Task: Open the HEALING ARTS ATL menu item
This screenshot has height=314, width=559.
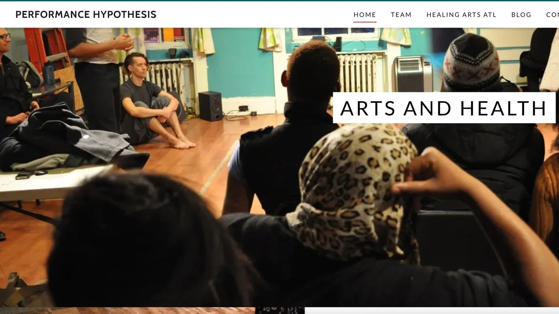Action: coord(461,15)
